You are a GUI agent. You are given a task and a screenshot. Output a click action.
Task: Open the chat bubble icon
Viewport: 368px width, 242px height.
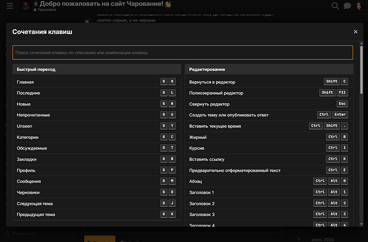point(347,6)
